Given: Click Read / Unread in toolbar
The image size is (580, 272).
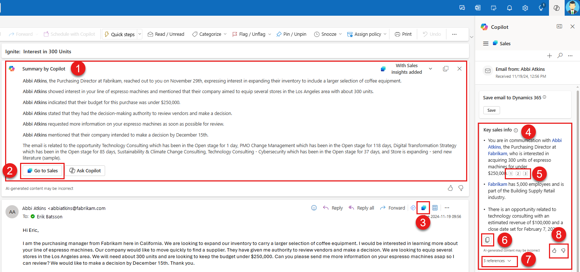Looking at the screenshot, I should click(x=166, y=34).
